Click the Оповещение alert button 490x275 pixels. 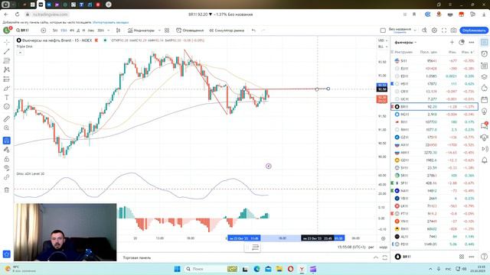(190, 31)
